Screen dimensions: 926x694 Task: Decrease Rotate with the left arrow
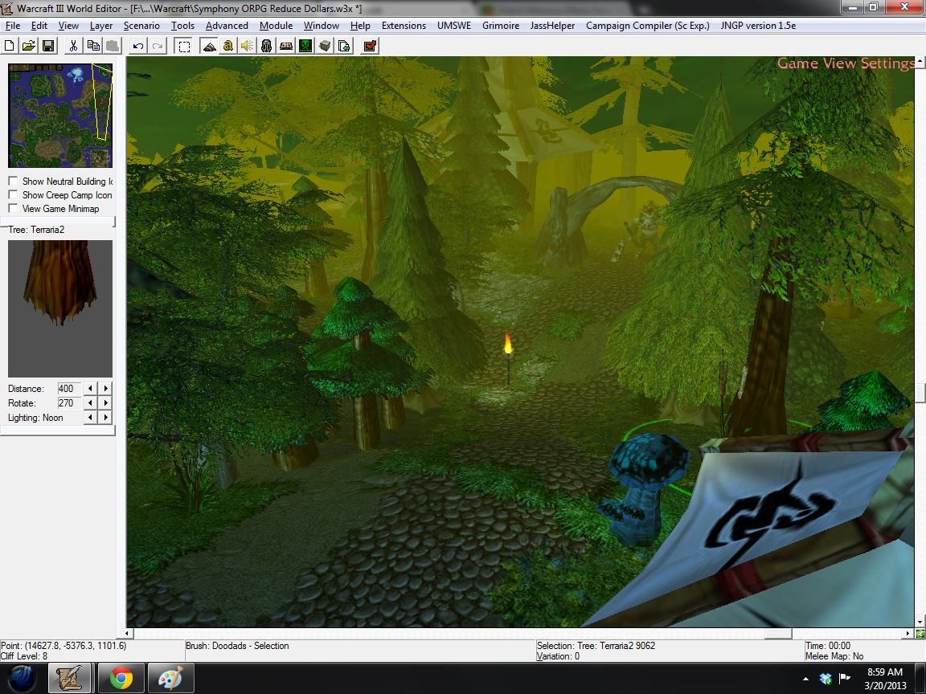coord(90,403)
